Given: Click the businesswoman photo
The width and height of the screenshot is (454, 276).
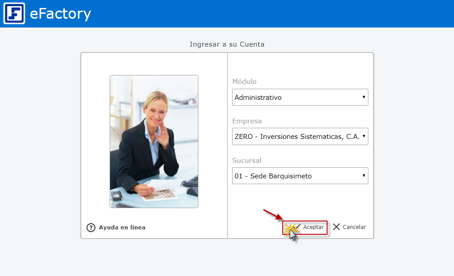Looking at the screenshot, I should (x=154, y=141).
